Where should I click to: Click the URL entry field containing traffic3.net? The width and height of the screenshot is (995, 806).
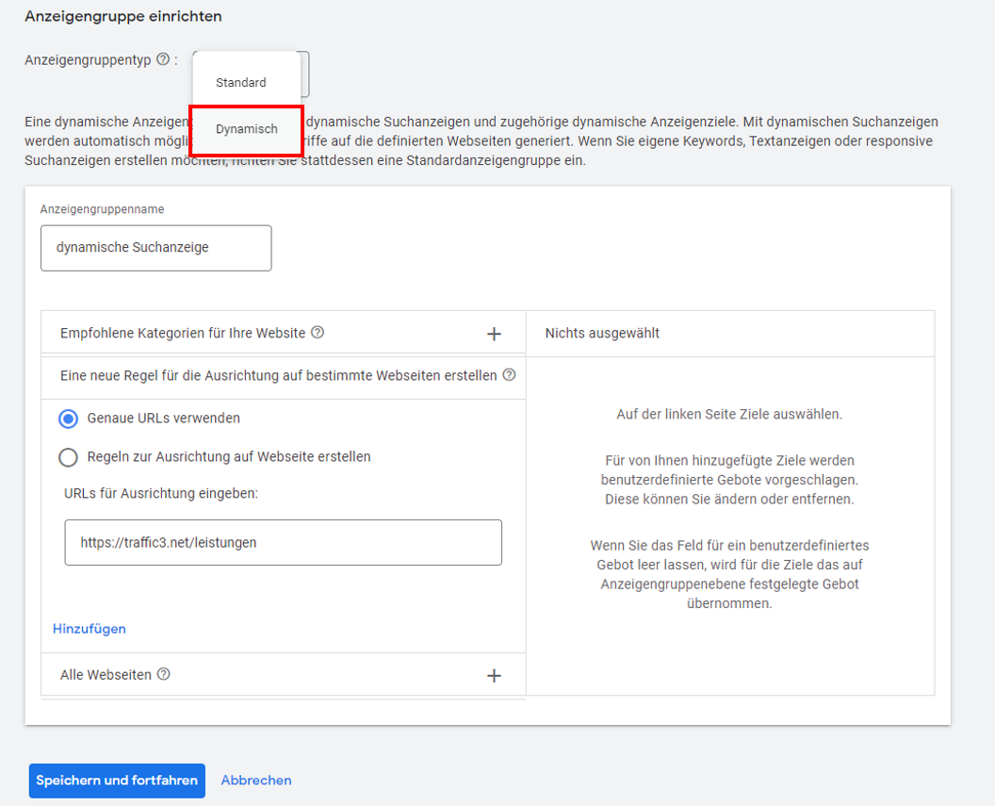[283, 542]
